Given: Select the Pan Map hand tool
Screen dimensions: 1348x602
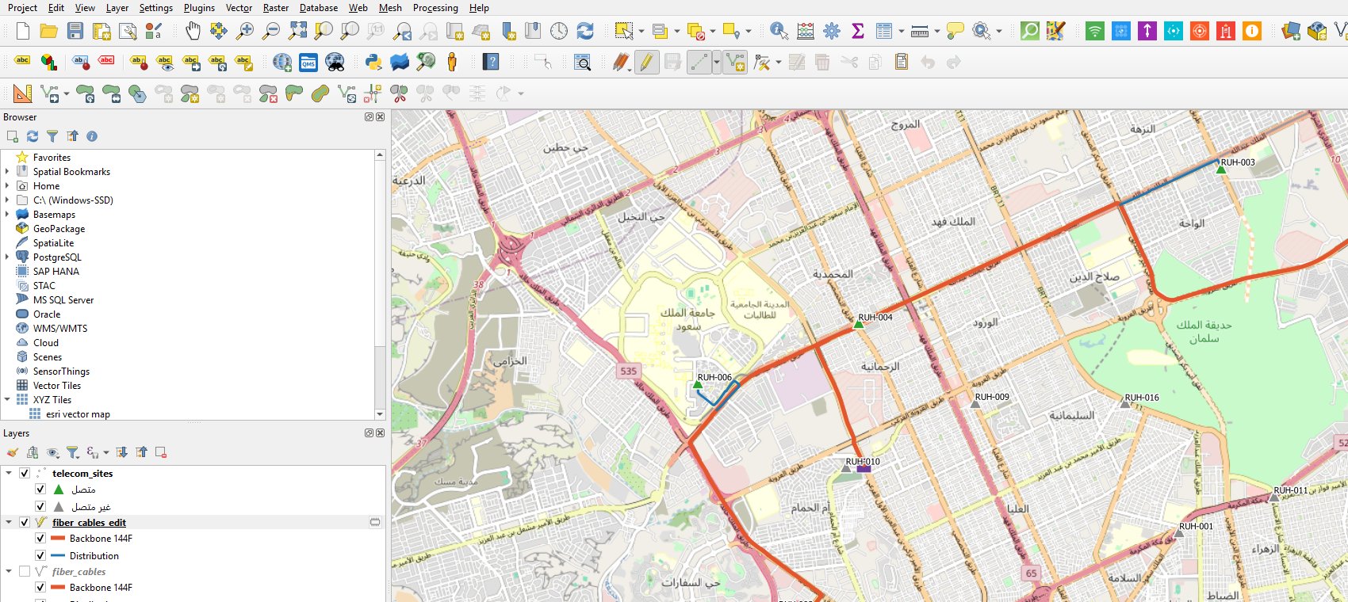Looking at the screenshot, I should (x=193, y=31).
